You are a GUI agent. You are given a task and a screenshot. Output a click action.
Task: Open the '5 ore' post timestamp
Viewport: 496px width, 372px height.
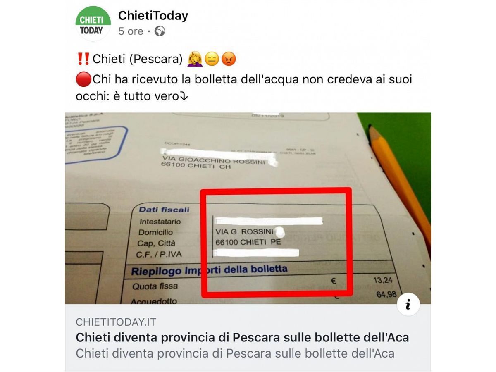[x=131, y=31]
